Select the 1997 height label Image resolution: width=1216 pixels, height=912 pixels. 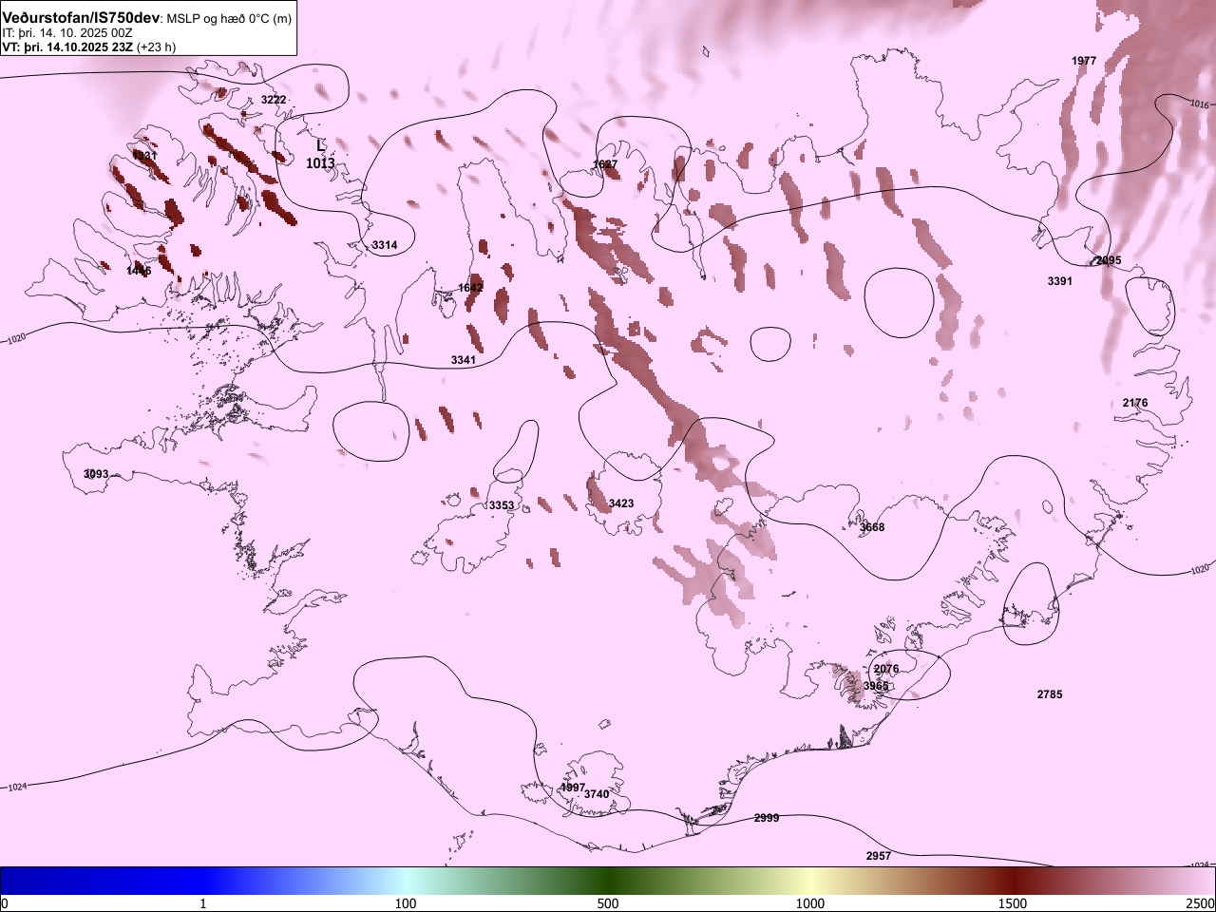point(573,788)
